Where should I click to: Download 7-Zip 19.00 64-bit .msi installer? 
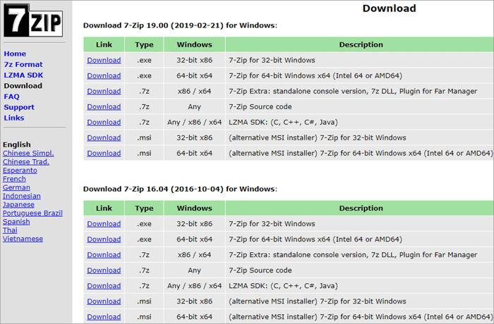[x=104, y=154]
